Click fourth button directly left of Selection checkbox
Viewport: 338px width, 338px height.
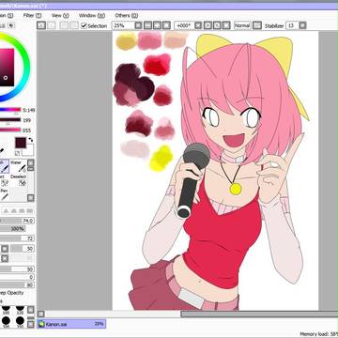click(x=74, y=25)
